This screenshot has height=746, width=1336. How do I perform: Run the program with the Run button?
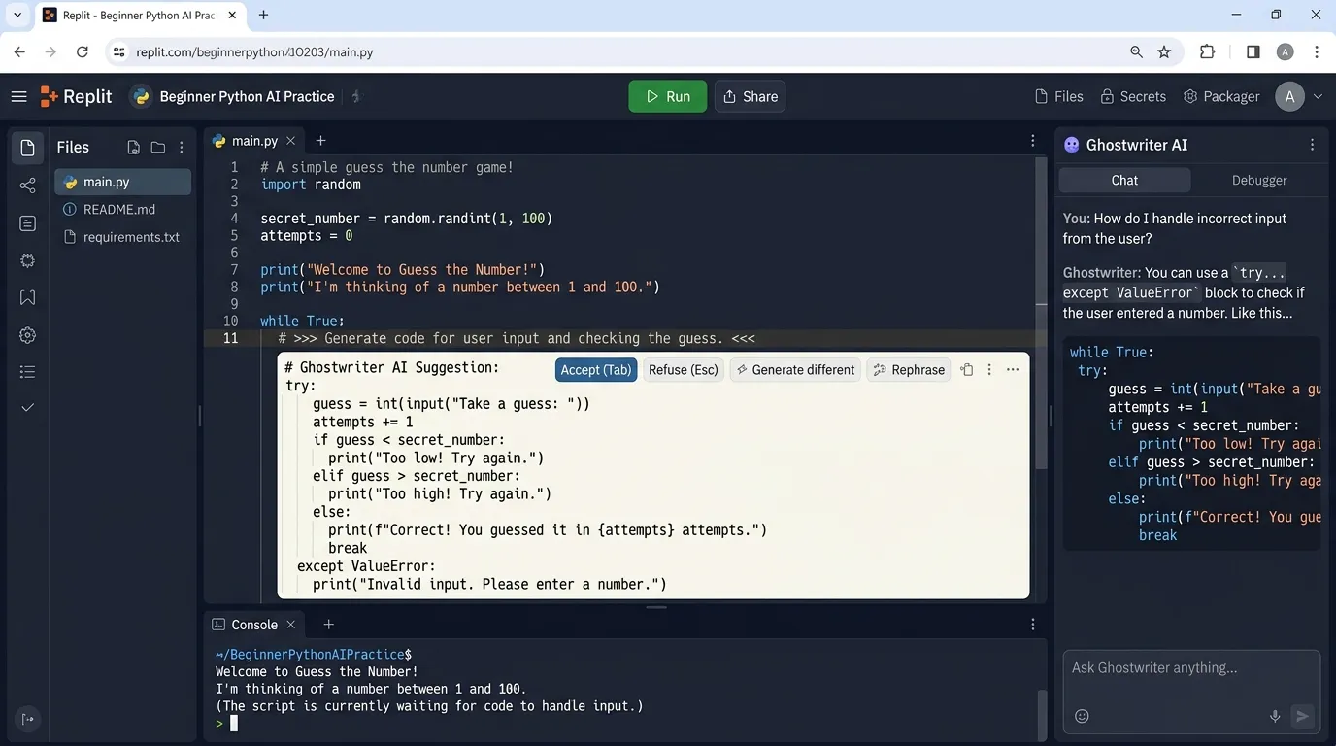(x=668, y=96)
